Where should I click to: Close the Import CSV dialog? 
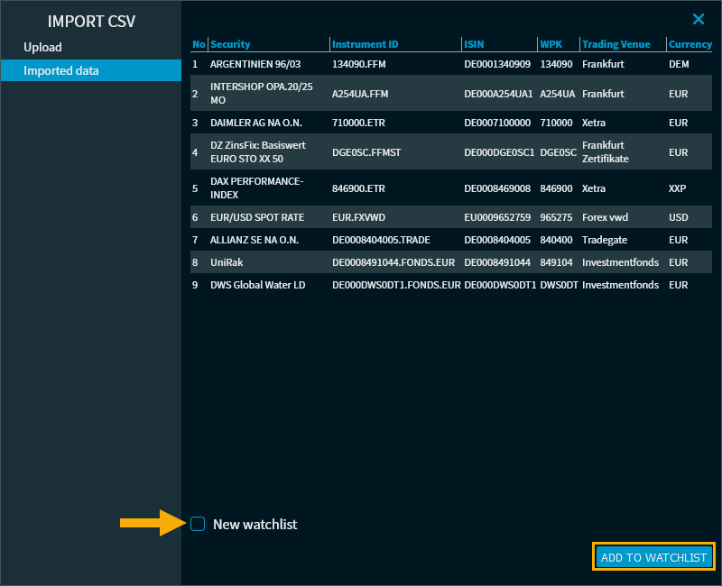click(698, 19)
